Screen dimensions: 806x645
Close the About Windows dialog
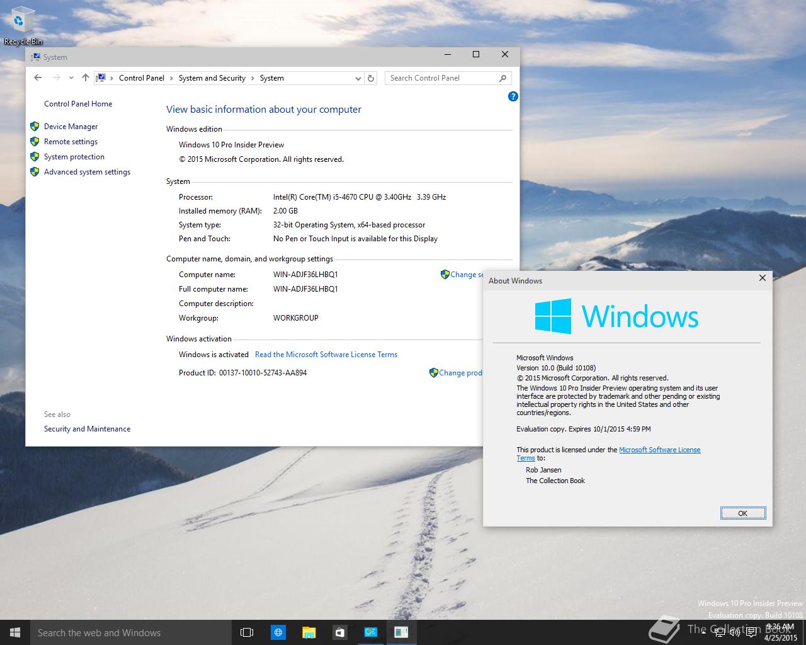click(762, 278)
